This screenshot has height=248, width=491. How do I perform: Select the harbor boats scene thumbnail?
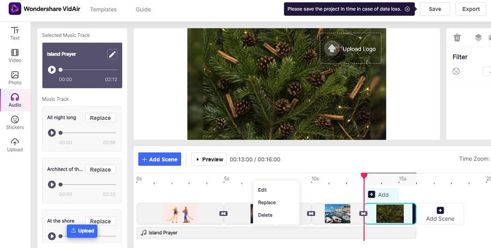(x=337, y=214)
